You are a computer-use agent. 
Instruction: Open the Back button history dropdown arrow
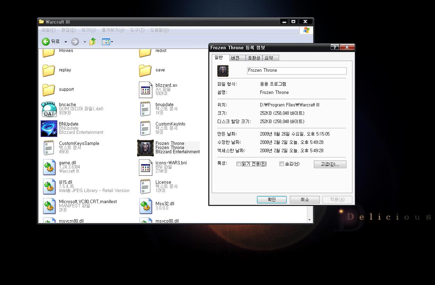click(x=66, y=42)
